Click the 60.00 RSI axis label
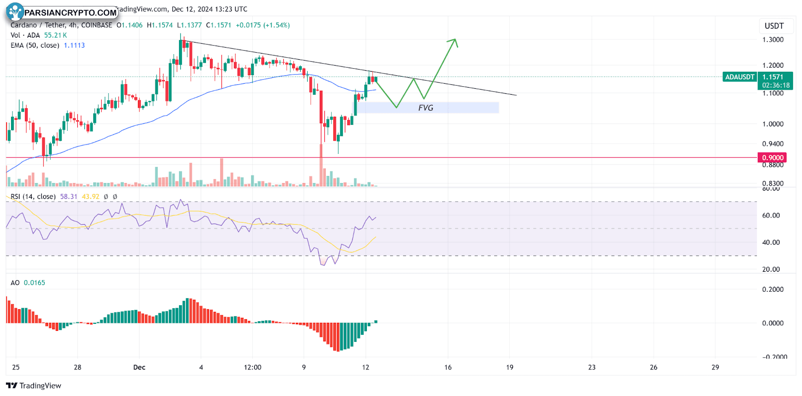 pos(771,216)
